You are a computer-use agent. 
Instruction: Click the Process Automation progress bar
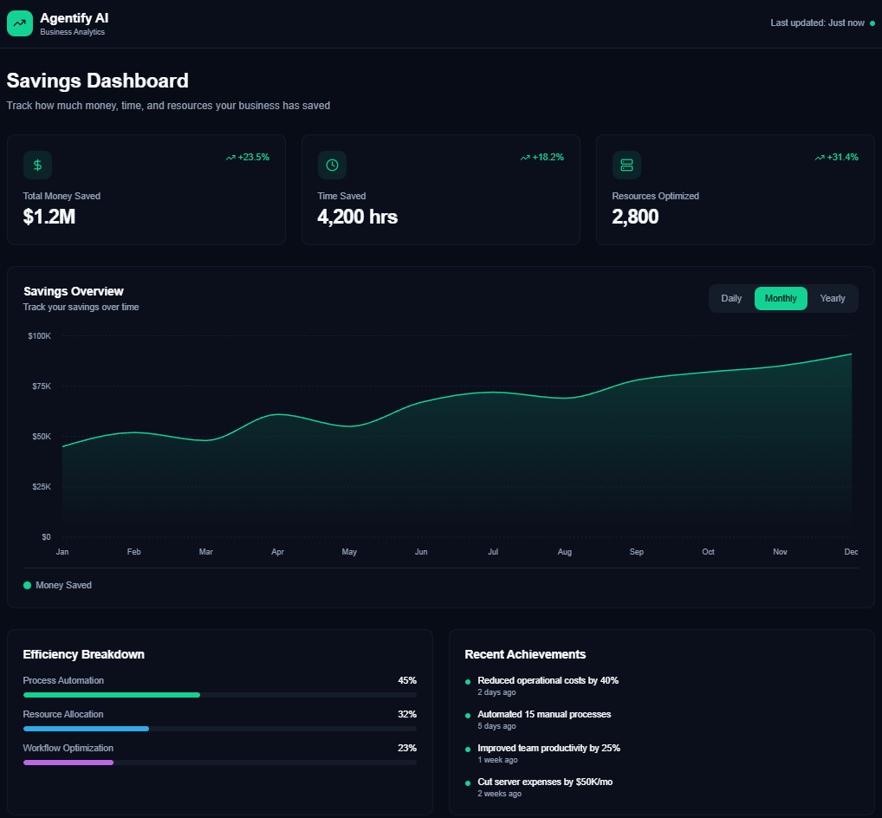tap(111, 694)
